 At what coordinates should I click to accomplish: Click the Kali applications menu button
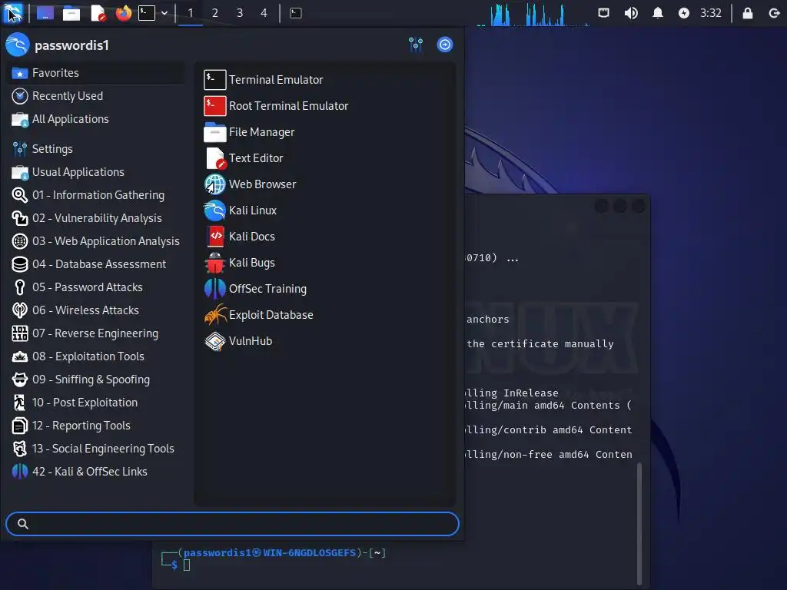(12, 13)
